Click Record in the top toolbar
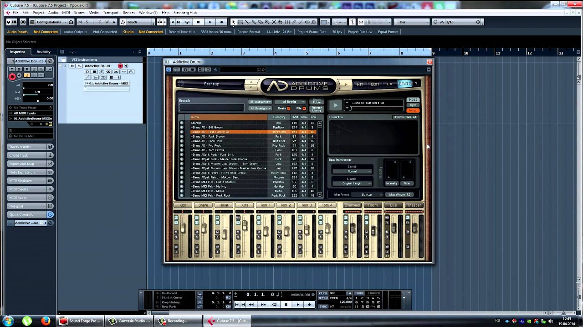 pyautogui.click(x=222, y=22)
